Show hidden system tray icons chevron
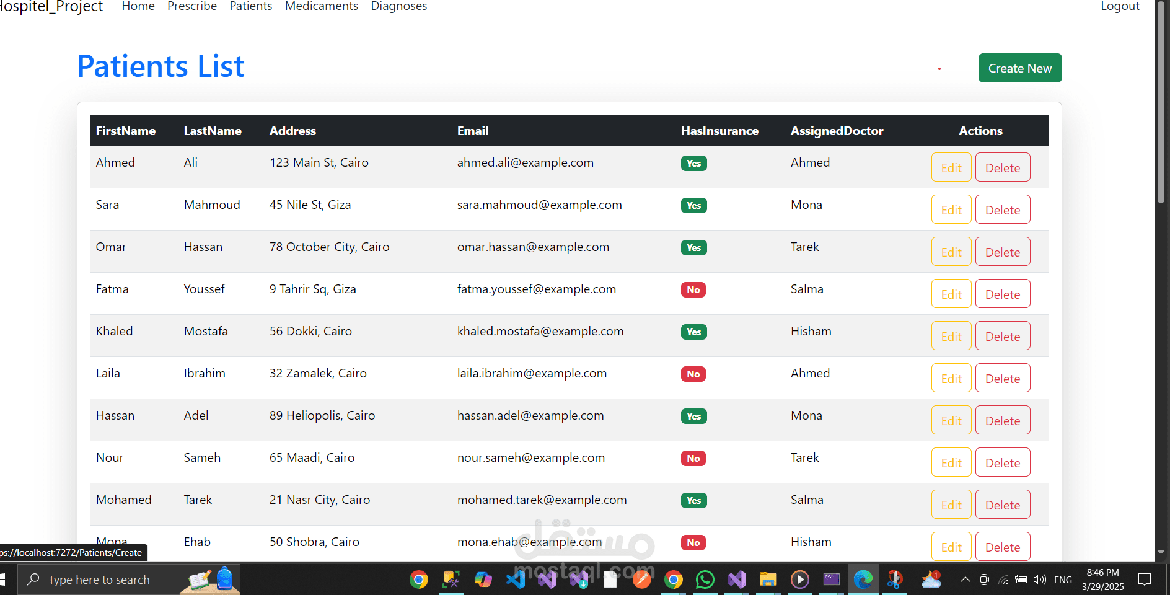1170x595 pixels. [965, 580]
